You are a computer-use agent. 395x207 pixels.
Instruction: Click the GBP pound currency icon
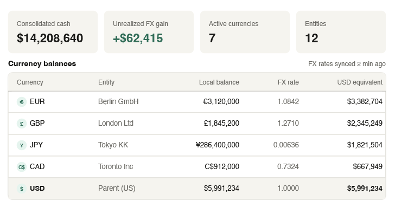point(22,124)
